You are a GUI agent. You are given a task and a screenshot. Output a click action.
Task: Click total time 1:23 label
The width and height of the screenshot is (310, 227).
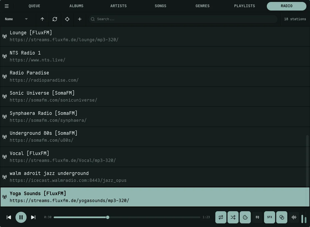point(206,217)
